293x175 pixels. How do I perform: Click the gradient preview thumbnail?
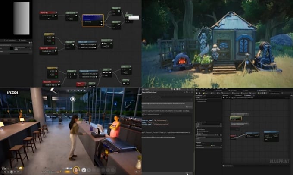pyautogui.click(x=22, y=18)
